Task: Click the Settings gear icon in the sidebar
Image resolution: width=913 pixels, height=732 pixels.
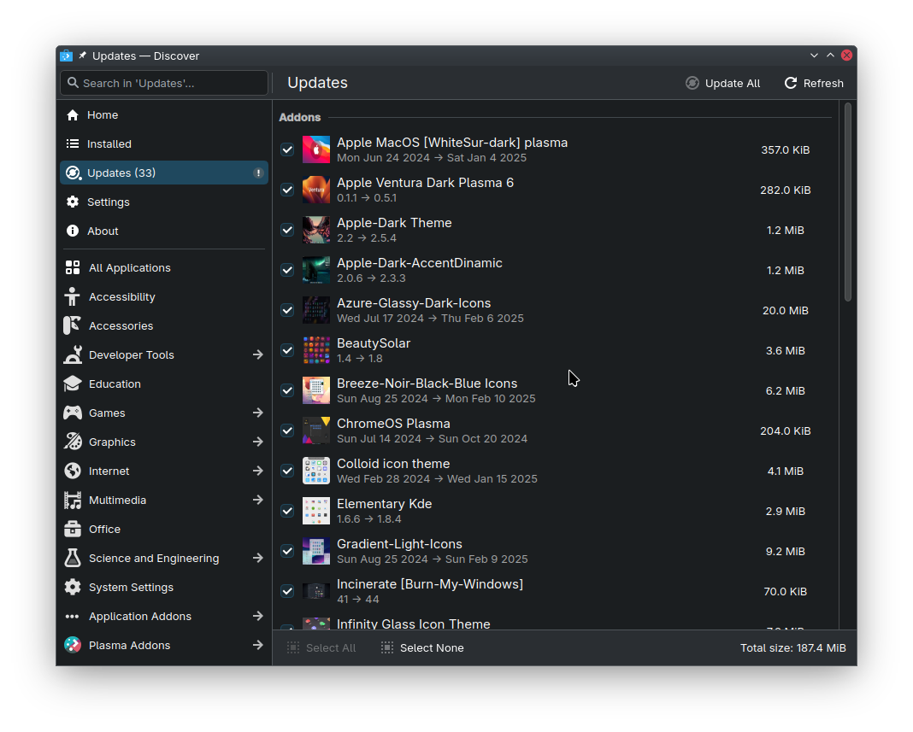Action: [73, 202]
